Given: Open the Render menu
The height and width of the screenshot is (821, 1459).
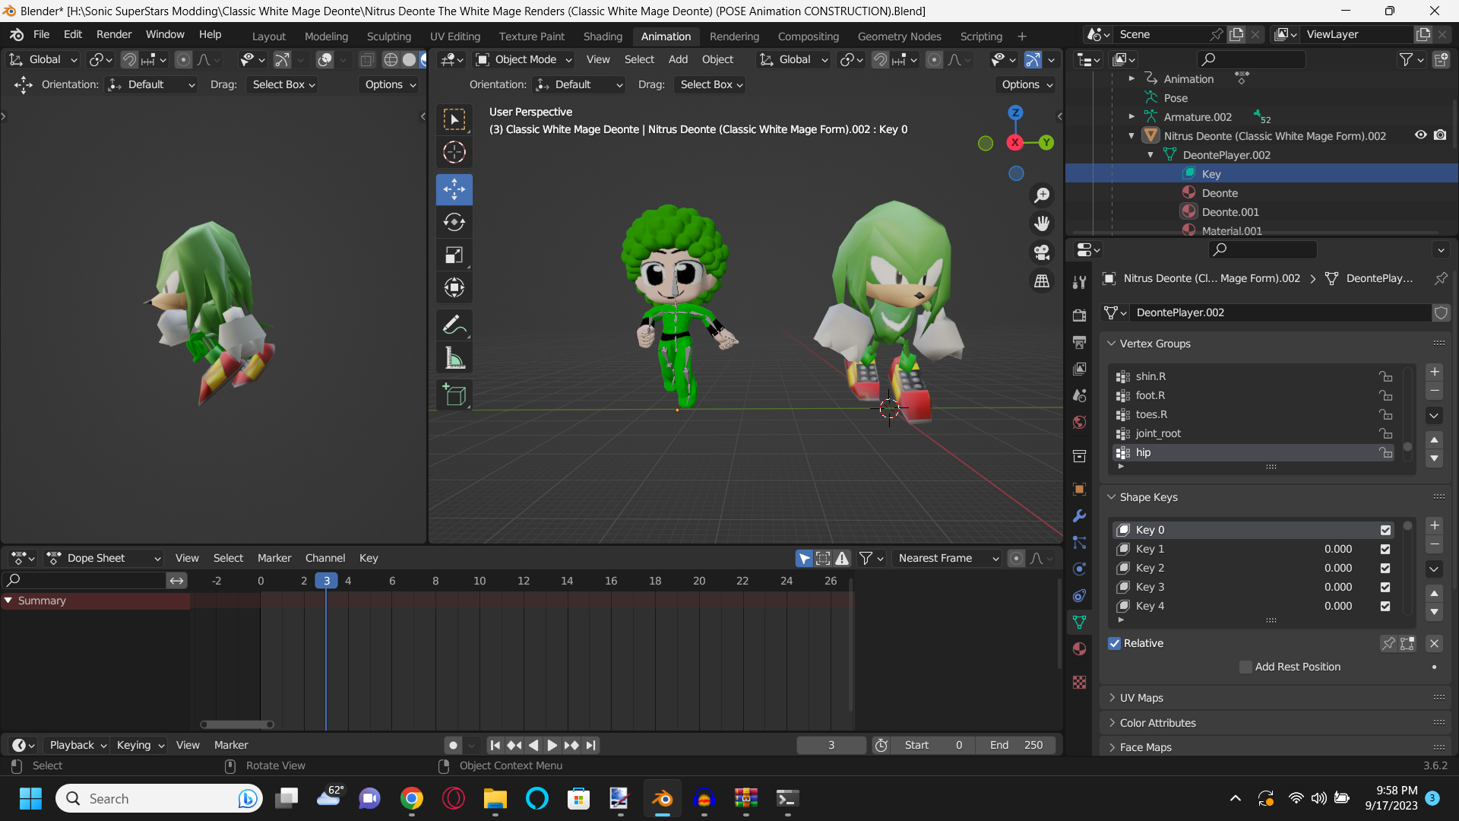Looking at the screenshot, I should click(x=114, y=34).
